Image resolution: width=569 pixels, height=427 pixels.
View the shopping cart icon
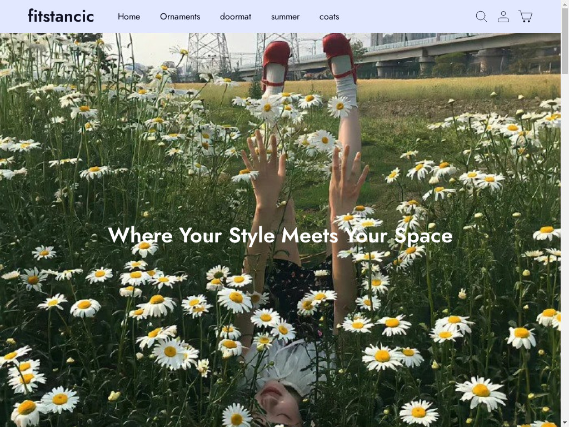[525, 16]
